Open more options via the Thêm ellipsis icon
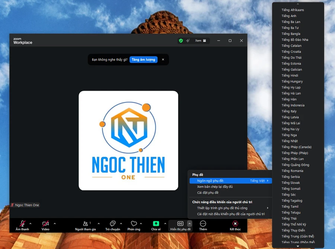 203,223
